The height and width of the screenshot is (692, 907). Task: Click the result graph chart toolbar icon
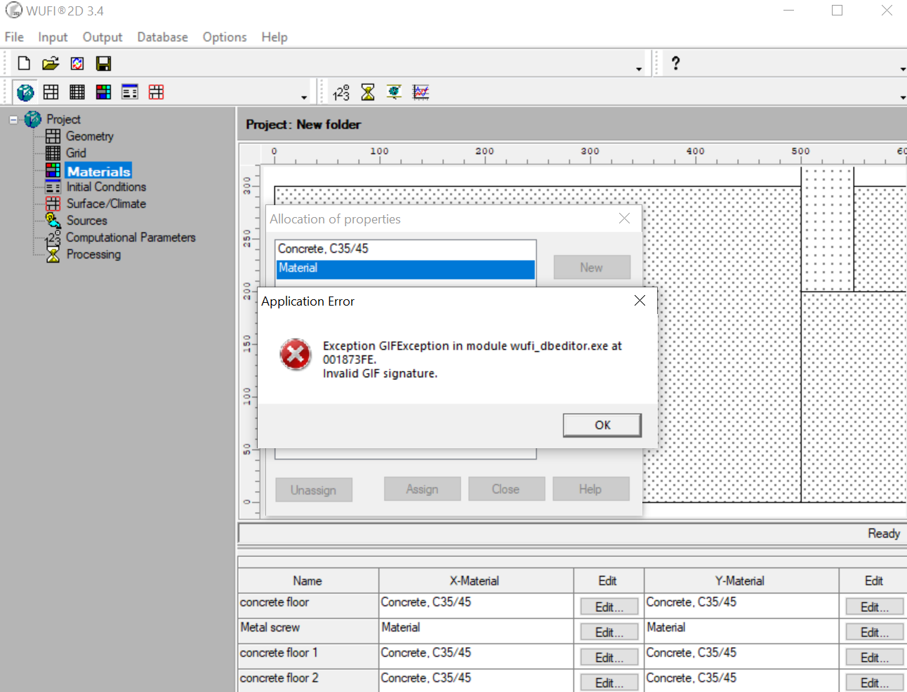coord(421,92)
